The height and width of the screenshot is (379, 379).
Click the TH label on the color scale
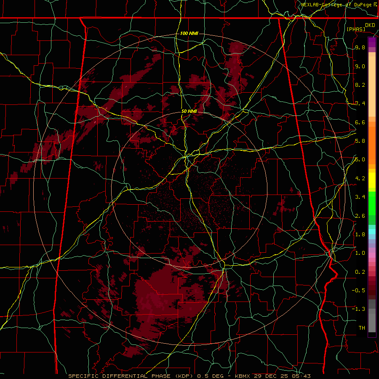click(362, 328)
